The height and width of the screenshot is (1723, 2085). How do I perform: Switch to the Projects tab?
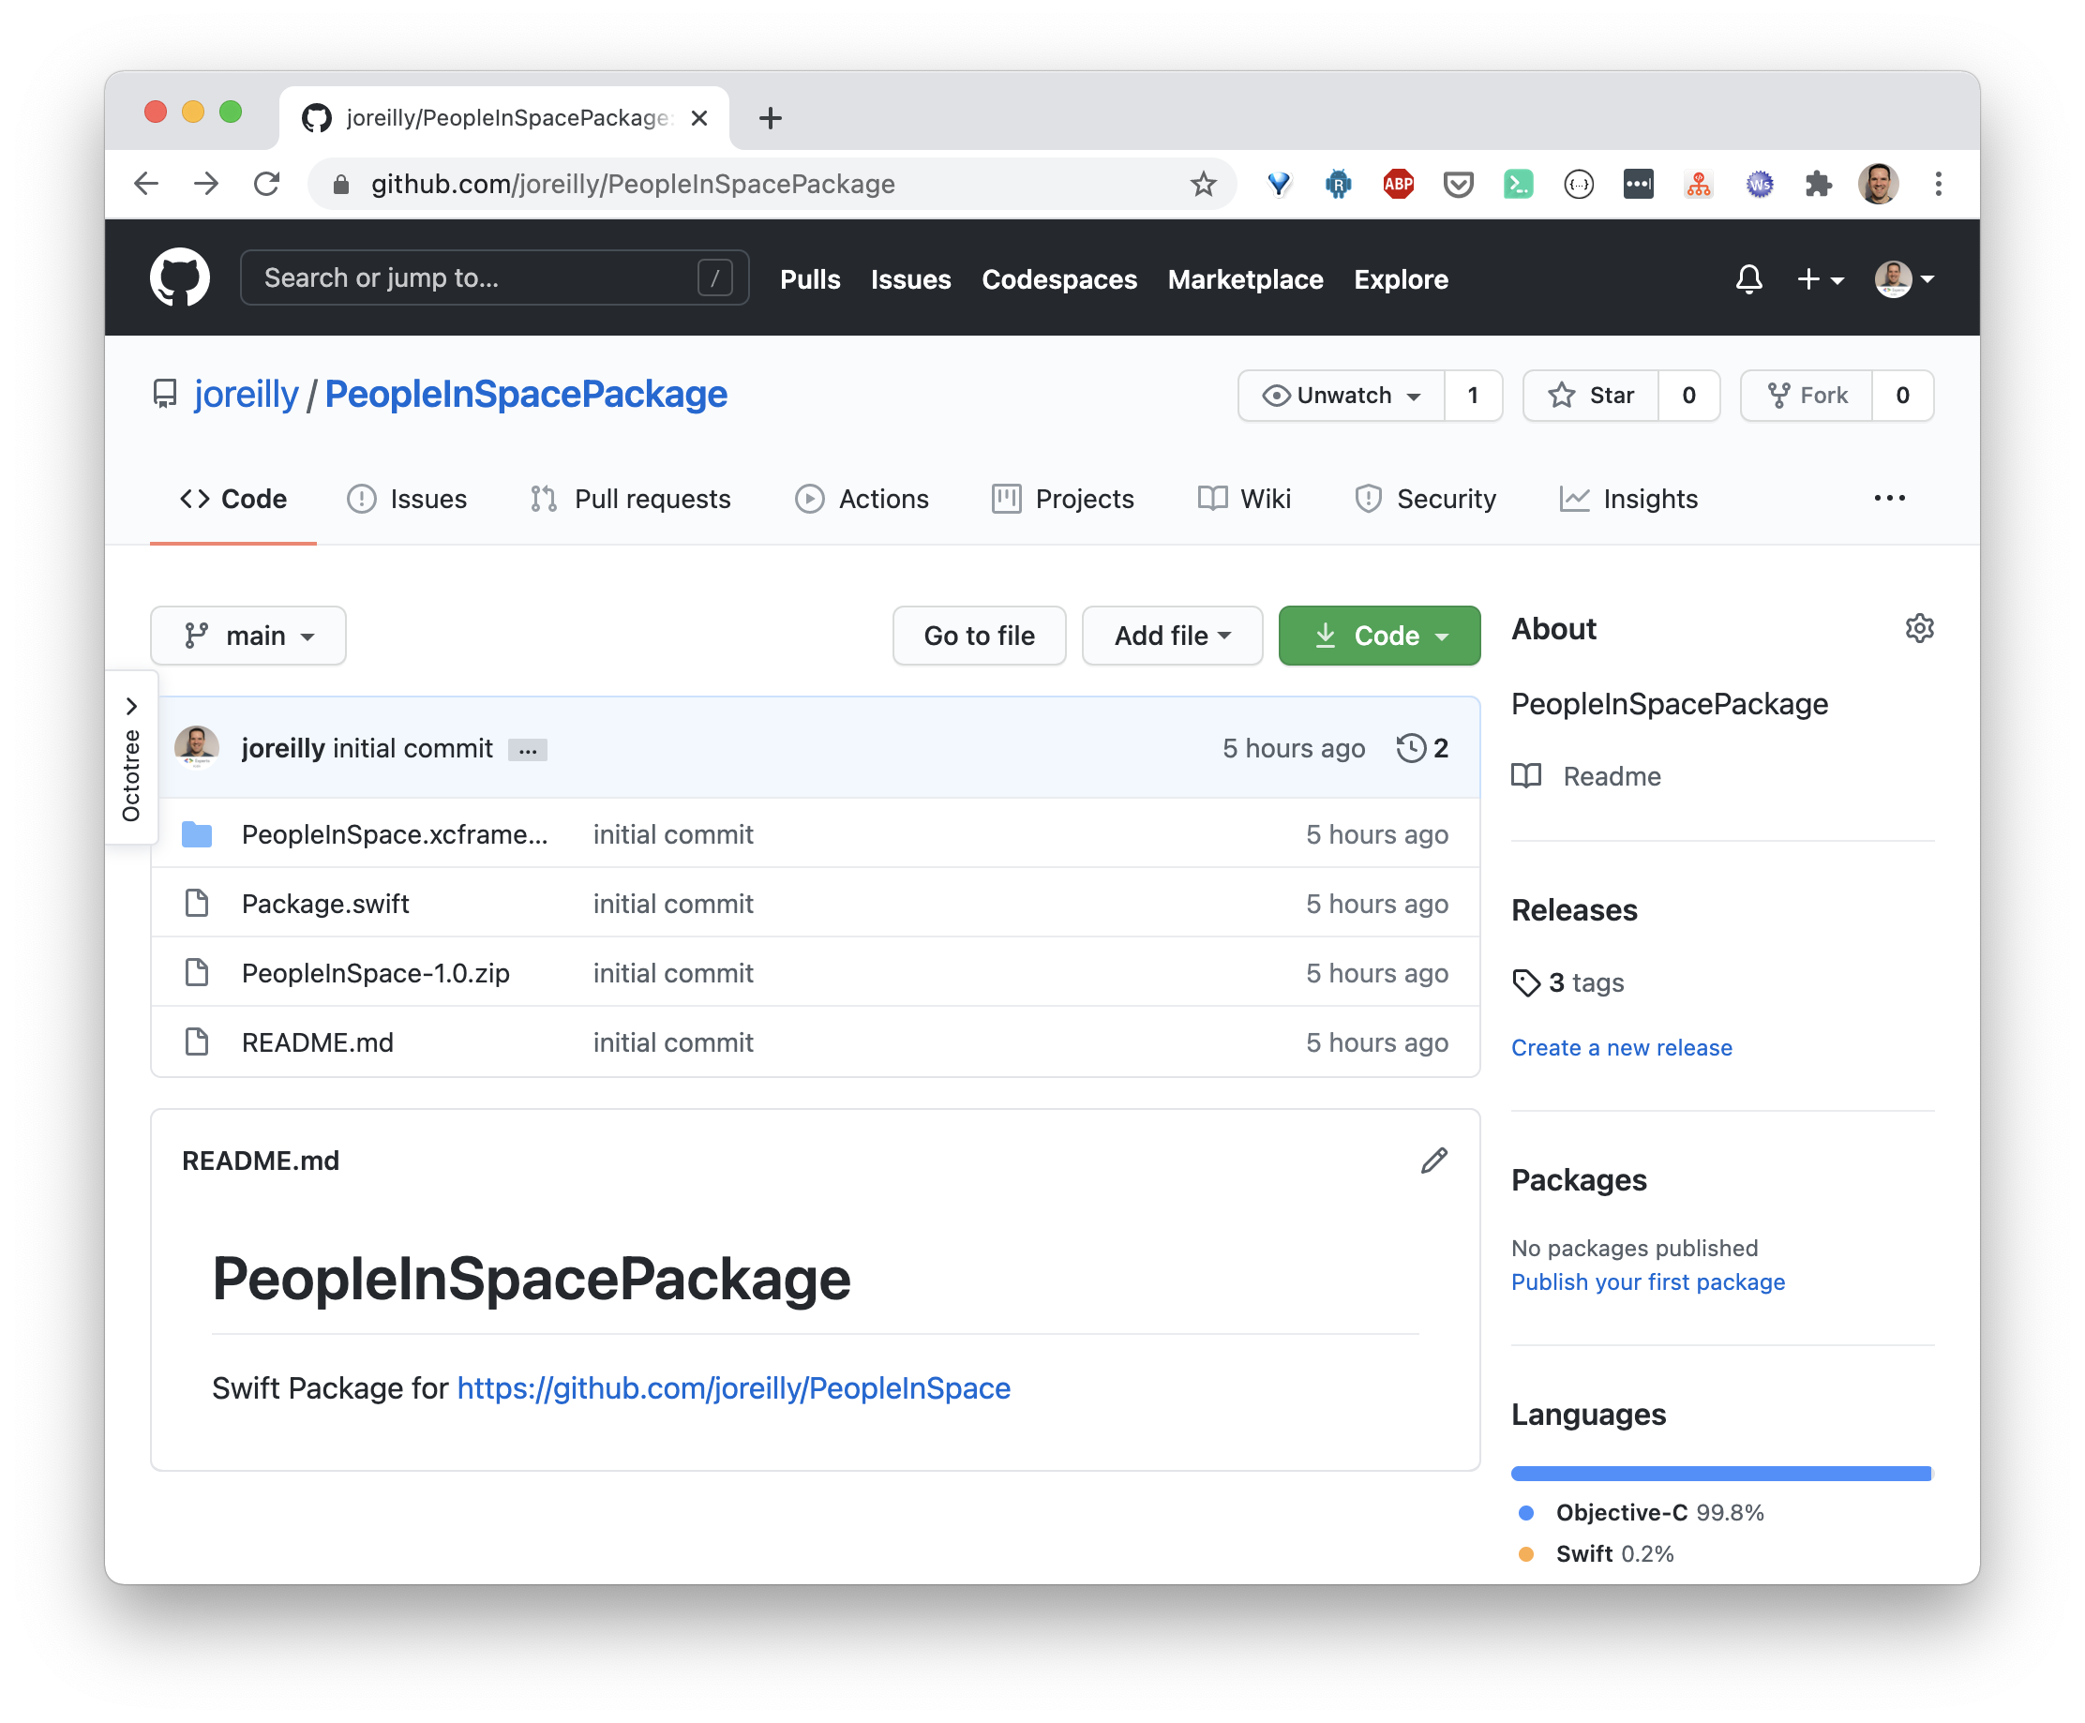(1063, 498)
